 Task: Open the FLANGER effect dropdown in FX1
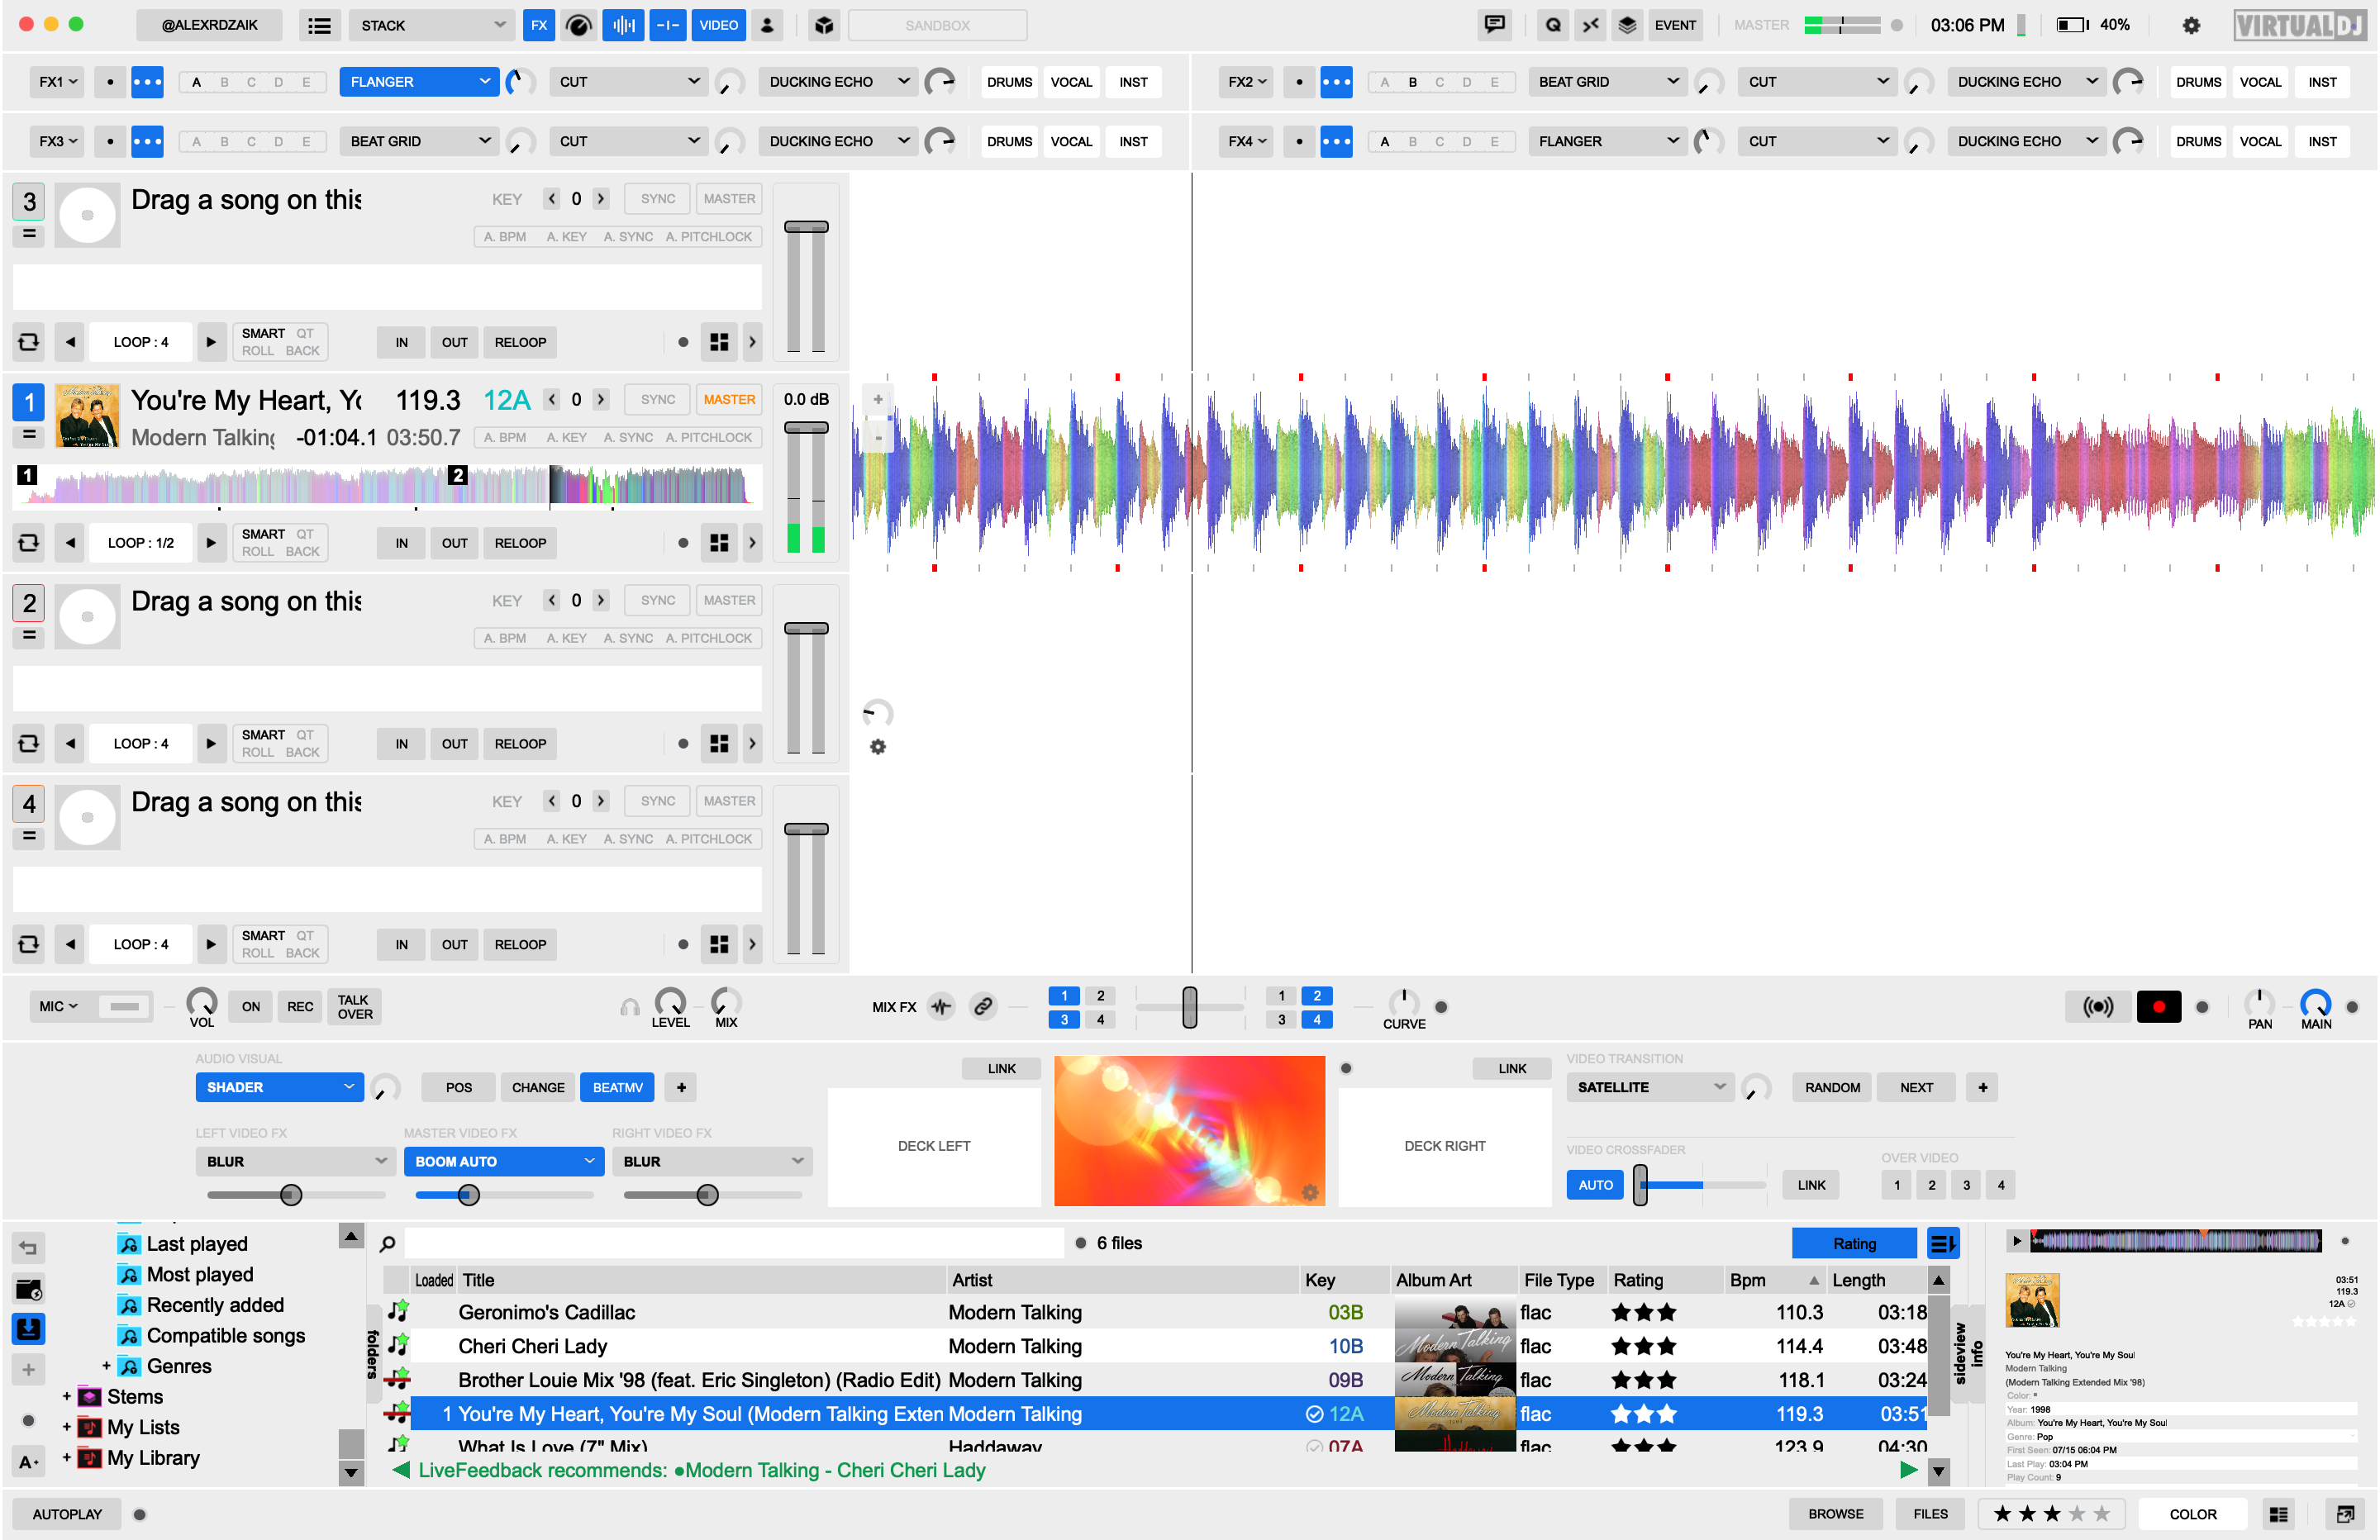tap(419, 82)
